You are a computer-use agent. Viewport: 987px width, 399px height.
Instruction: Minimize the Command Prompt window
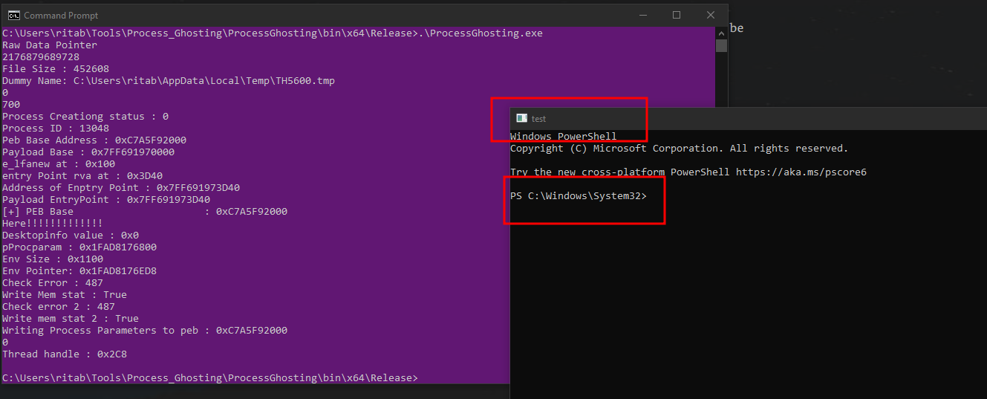coord(642,15)
